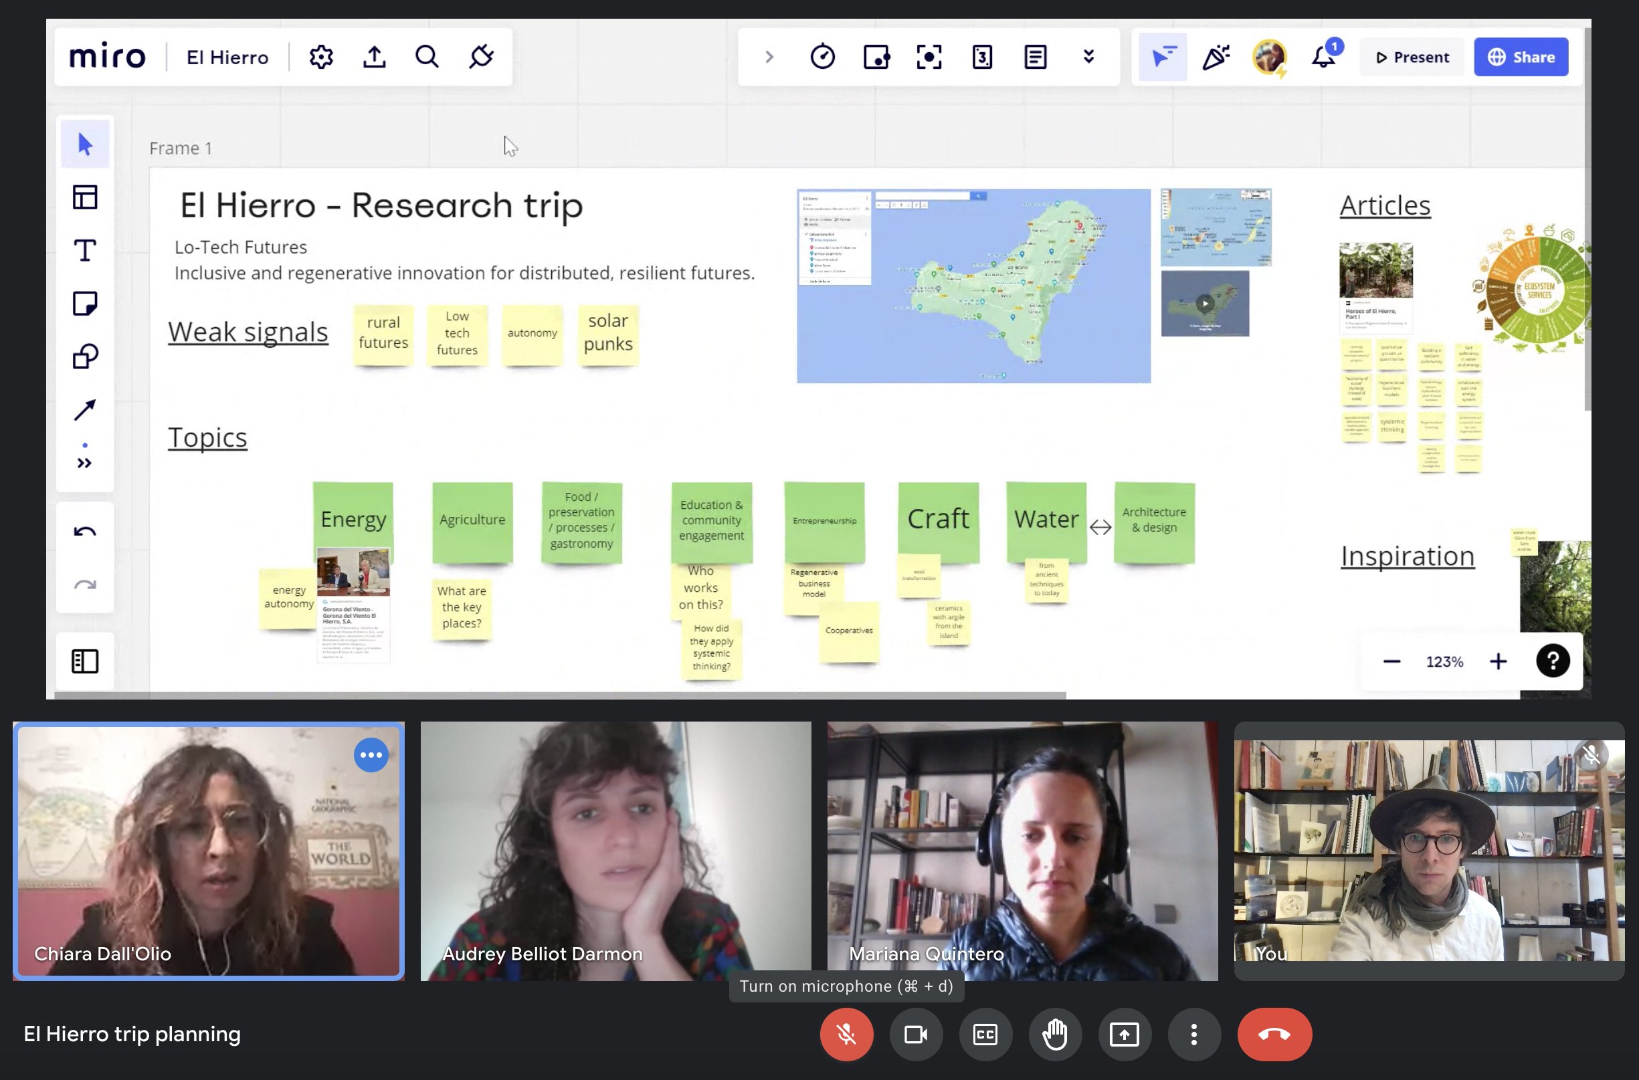
Task: Open screen capture focus icon
Action: pyautogui.click(x=929, y=56)
